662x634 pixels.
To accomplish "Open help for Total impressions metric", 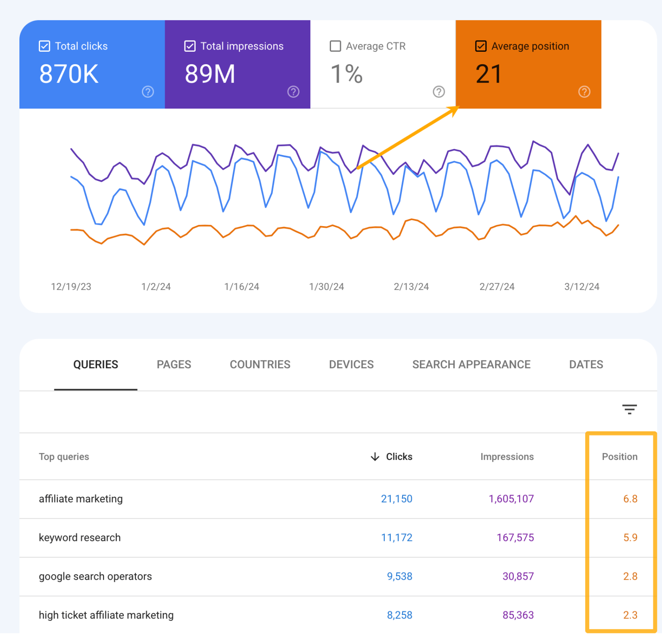I will point(293,92).
